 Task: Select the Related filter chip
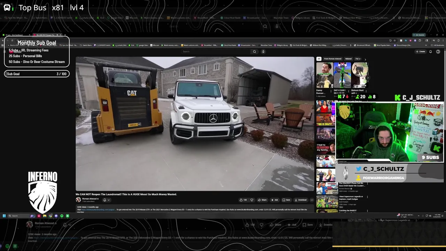pos(348,59)
